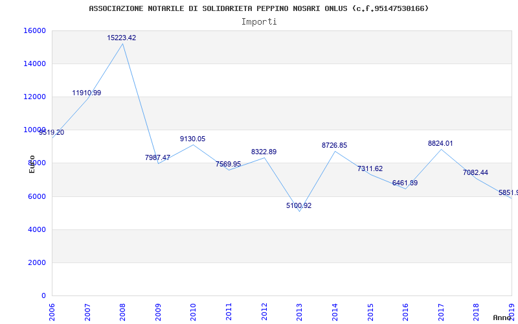Click x-axis year 2013
Screen dimensions: 518x324
(x=299, y=312)
